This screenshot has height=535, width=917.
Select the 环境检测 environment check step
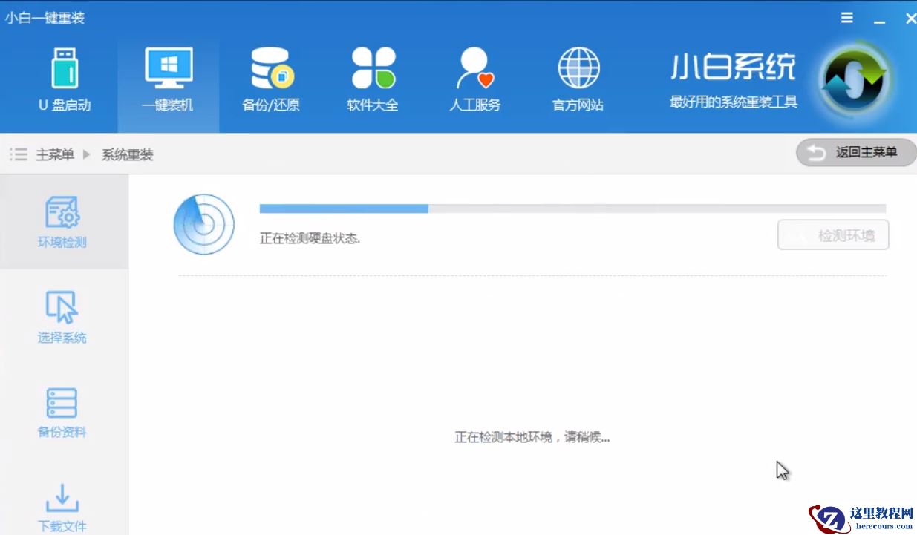pyautogui.click(x=62, y=221)
